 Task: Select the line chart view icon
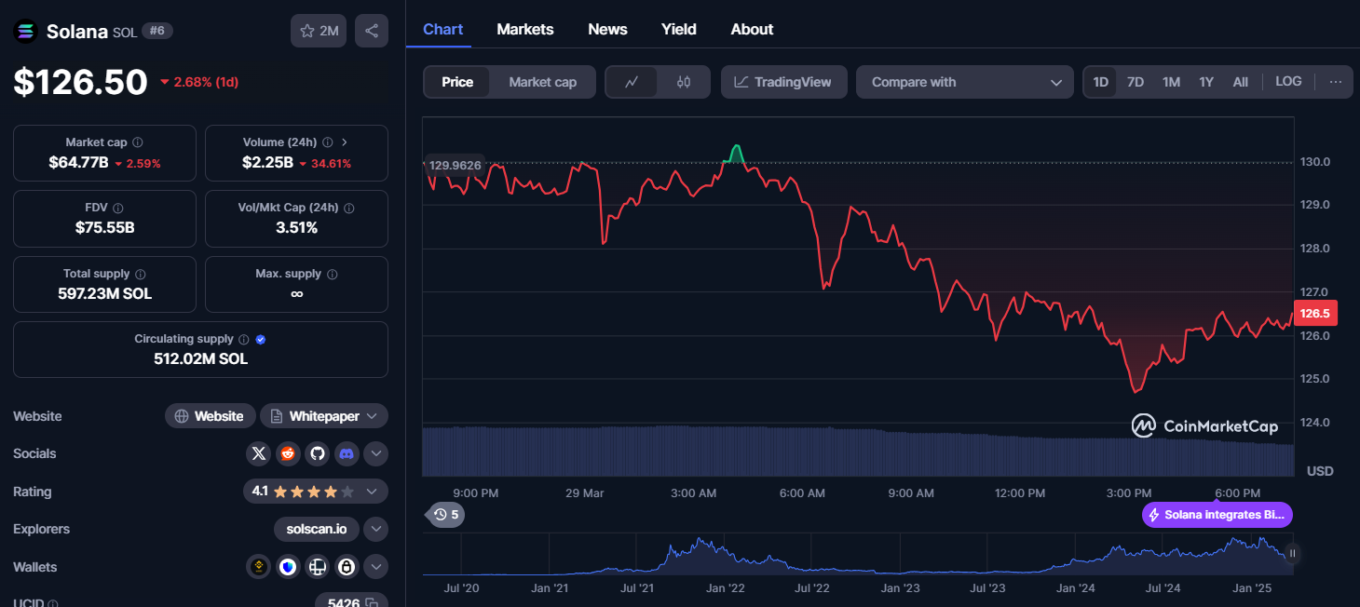pos(632,82)
